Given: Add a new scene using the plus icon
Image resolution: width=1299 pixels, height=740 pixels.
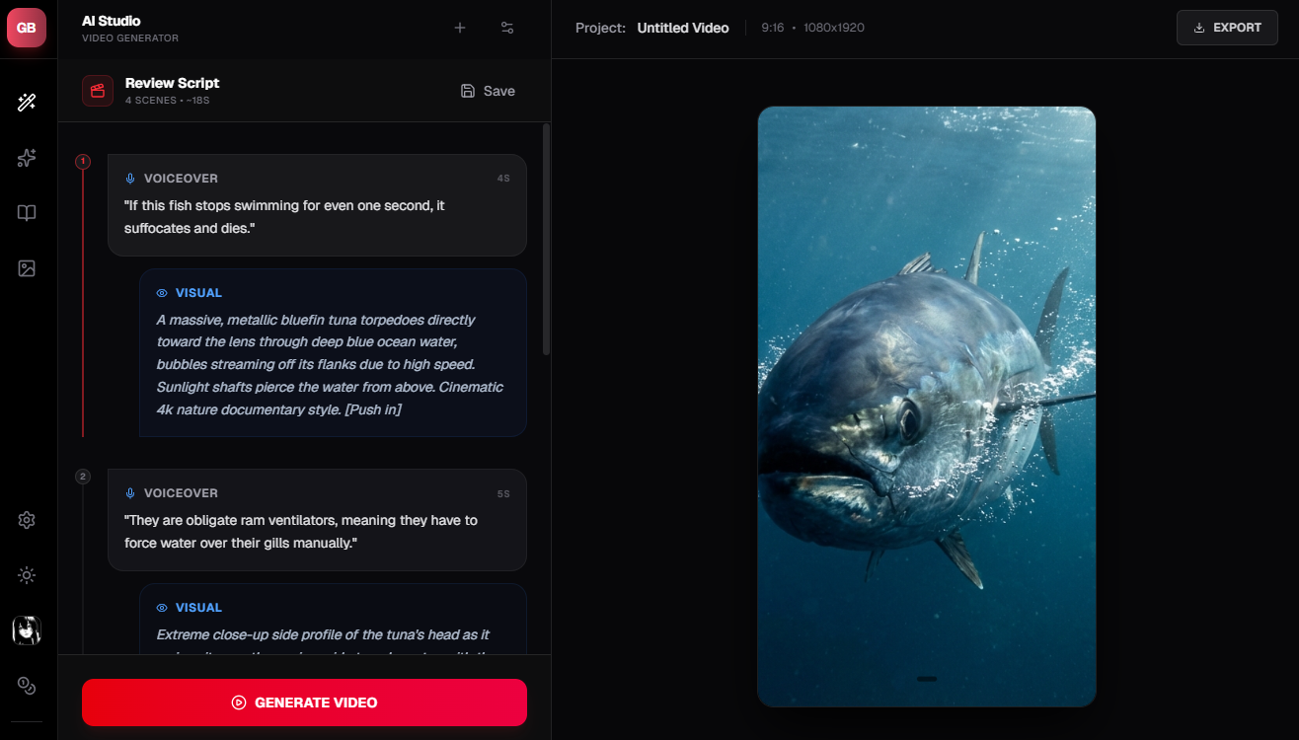Looking at the screenshot, I should [459, 28].
